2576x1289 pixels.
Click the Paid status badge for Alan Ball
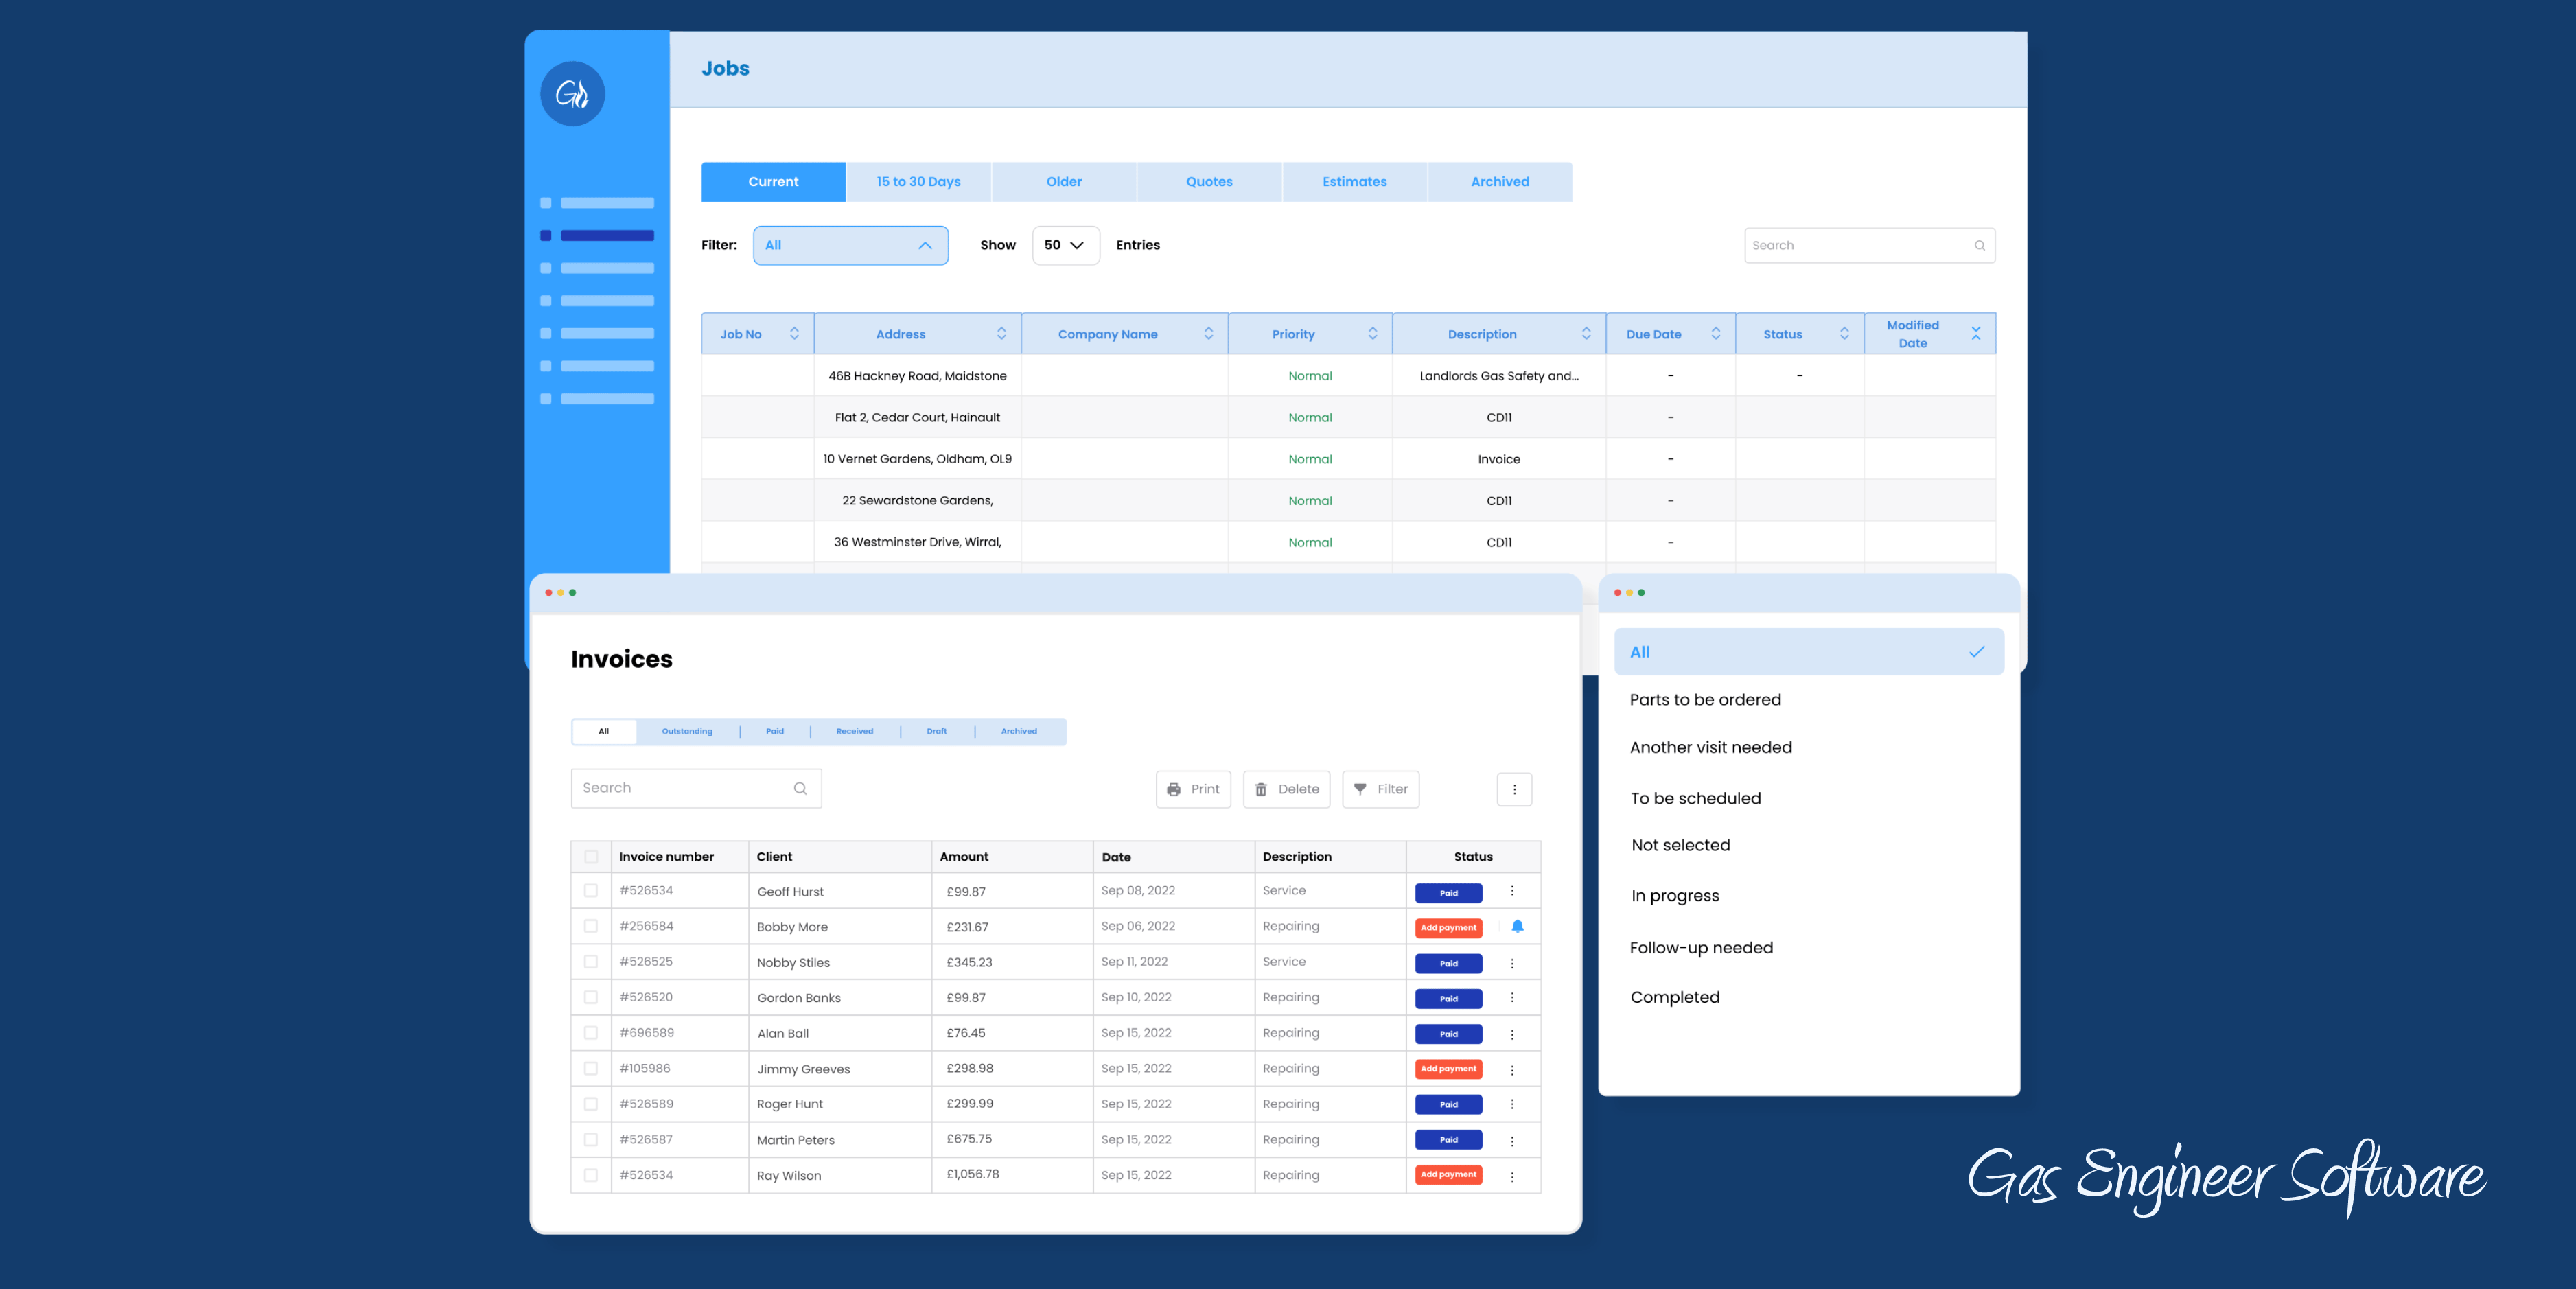click(x=1448, y=1034)
